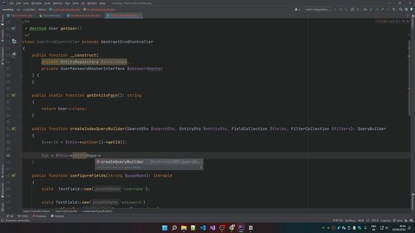The height and width of the screenshot is (233, 415).
Task: Open the Refactor menu
Action: tap(58, 3)
